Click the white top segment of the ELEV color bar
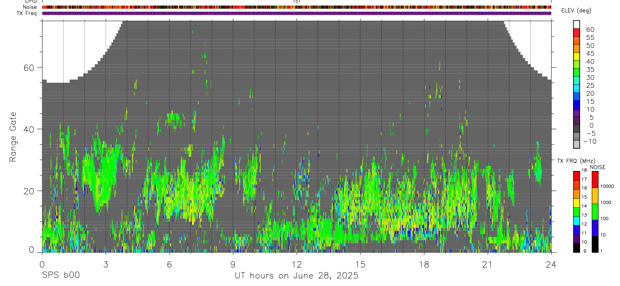 click(577, 24)
